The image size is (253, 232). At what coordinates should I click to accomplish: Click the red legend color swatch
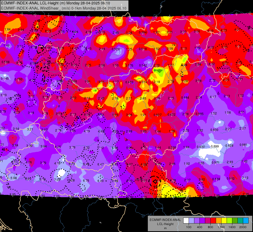coord(213,221)
